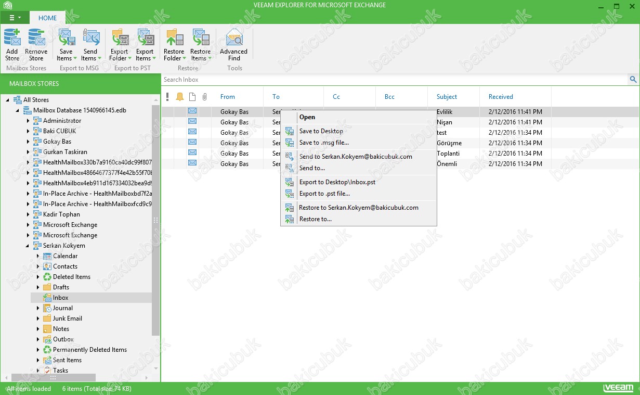The width and height of the screenshot is (640, 395).
Task: Choose Restore to... in the context menu
Action: point(359,219)
